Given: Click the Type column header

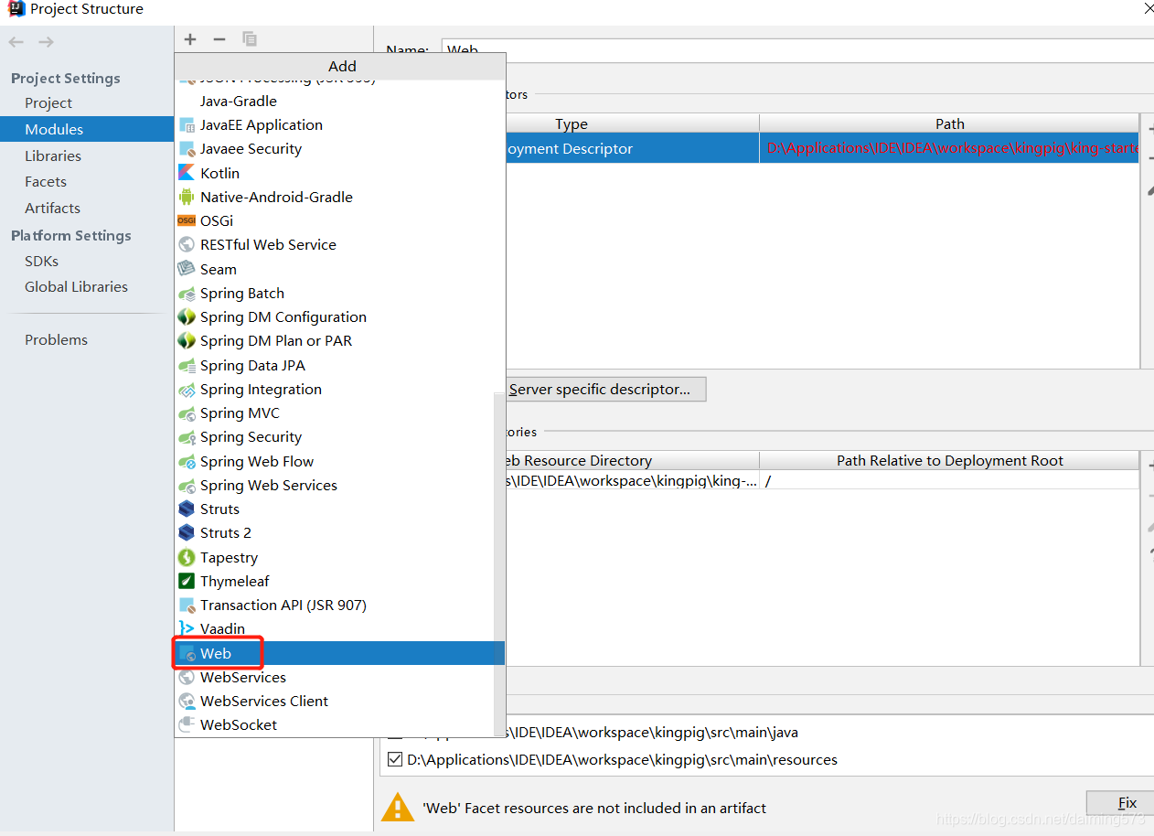Looking at the screenshot, I should [x=631, y=123].
